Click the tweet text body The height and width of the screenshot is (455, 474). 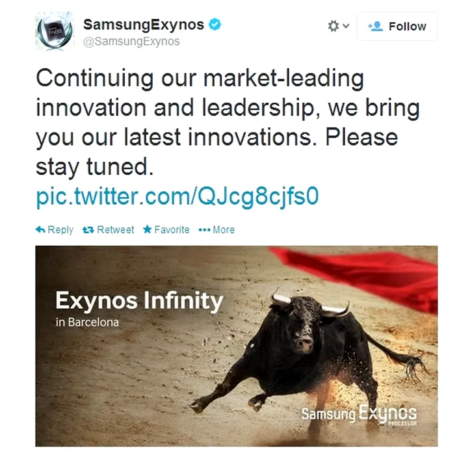(228, 122)
